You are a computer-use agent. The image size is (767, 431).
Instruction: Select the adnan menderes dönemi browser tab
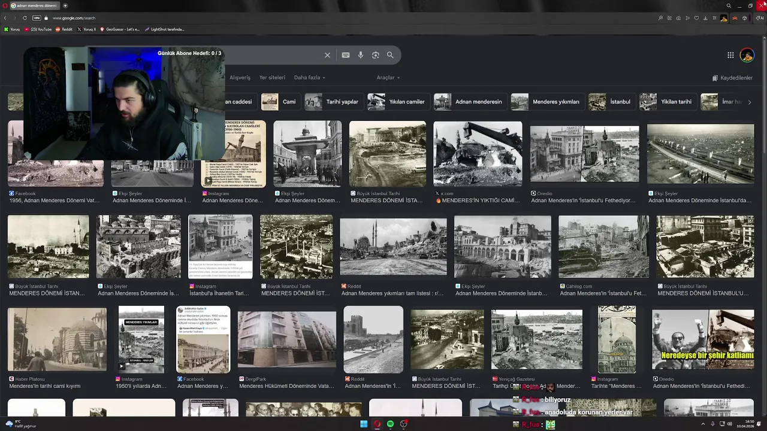pyautogui.click(x=34, y=5)
